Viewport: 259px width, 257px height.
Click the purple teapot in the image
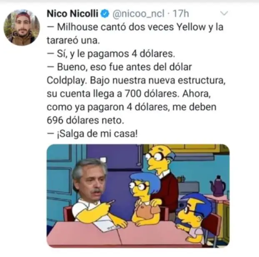pyautogui.click(x=218, y=186)
